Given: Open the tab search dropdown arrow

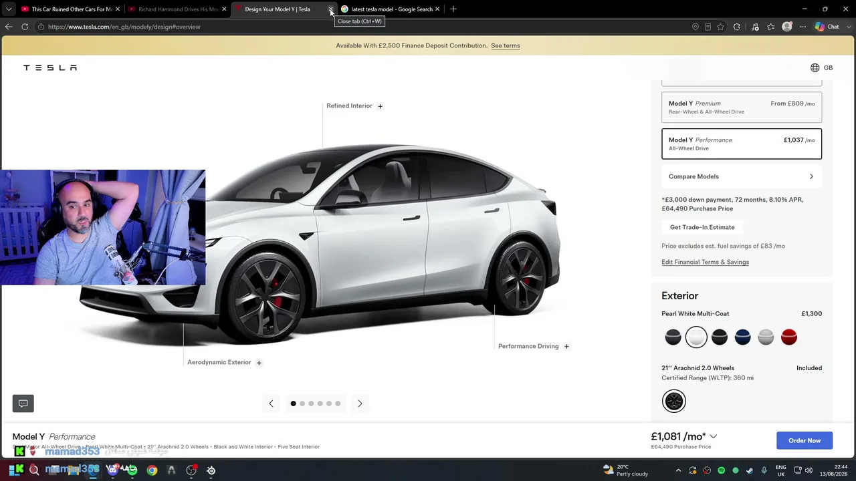Looking at the screenshot, I should [9, 9].
